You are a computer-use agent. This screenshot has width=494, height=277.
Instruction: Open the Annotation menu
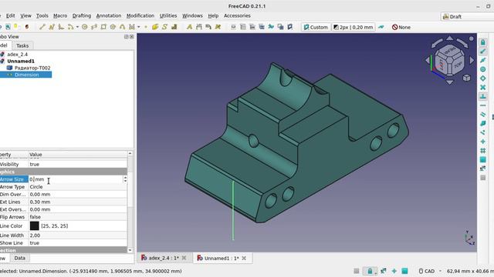coord(109,15)
